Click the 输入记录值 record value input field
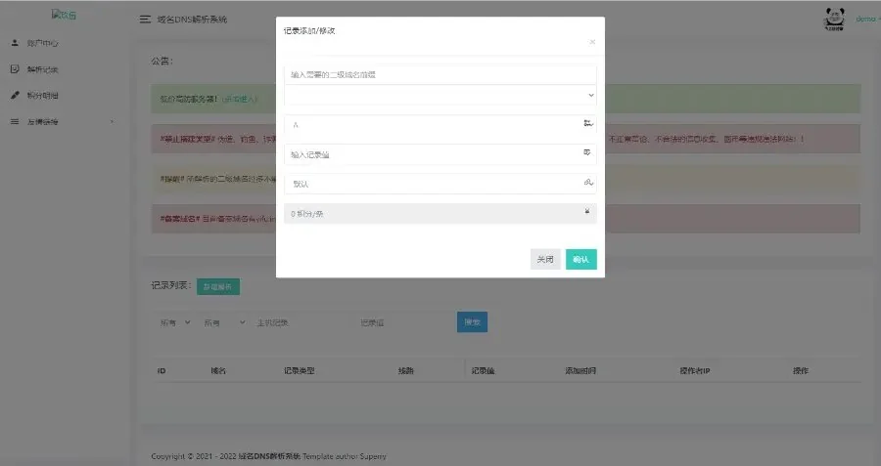The image size is (881, 466). (x=440, y=154)
